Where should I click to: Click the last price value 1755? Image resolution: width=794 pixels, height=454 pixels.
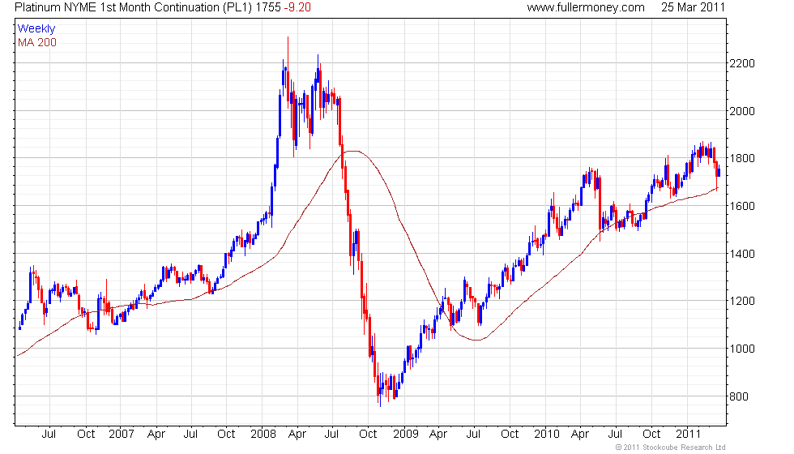pyautogui.click(x=268, y=7)
